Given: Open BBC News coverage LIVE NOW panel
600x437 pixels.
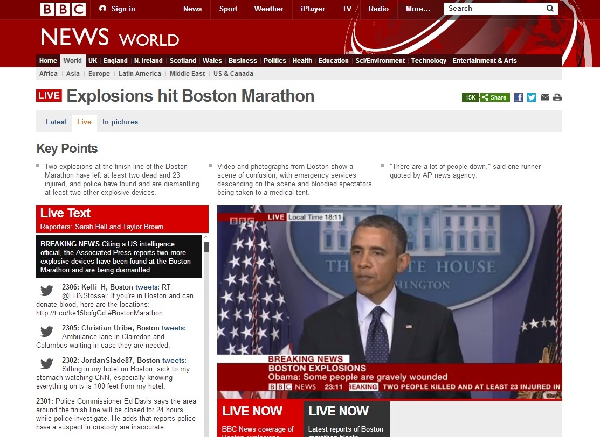Looking at the screenshot, I should pos(260,419).
